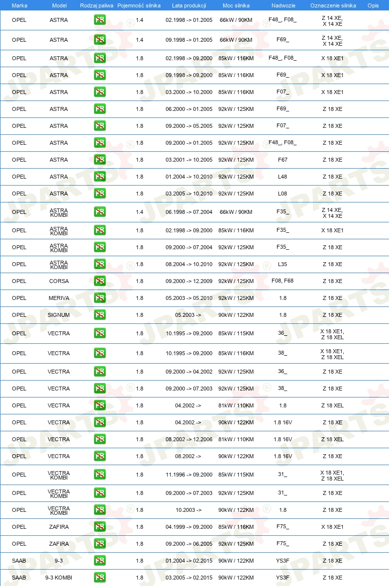This screenshot has width=389, height=586.
Task: Click the fuel icon in the ZAFIRA 04.1999 row
Action: (x=100, y=527)
